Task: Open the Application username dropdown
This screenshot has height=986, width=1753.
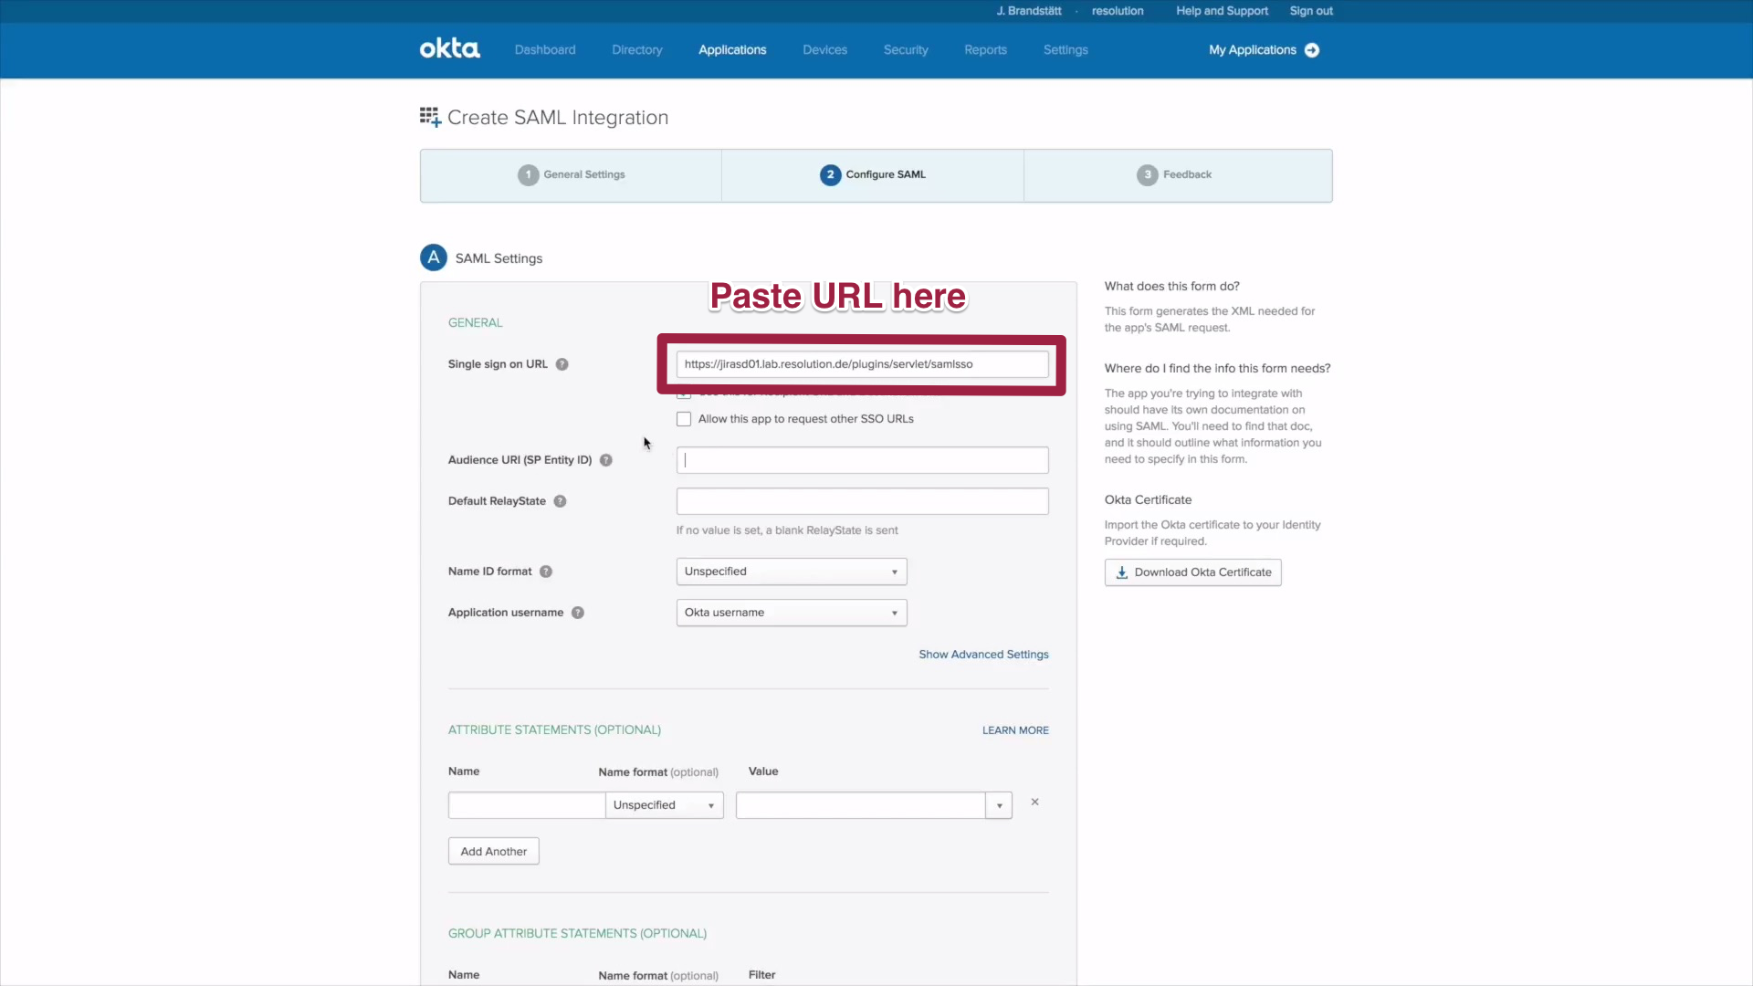Action: coord(792,613)
